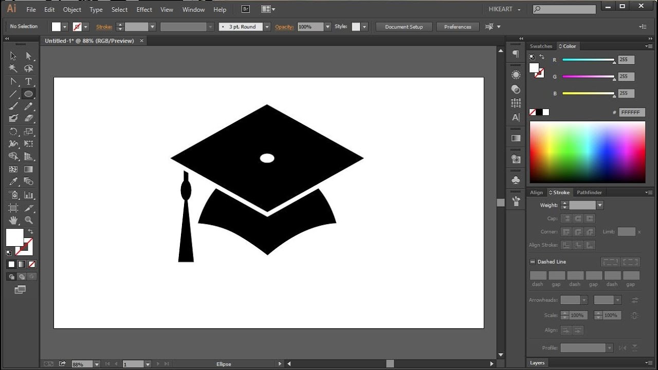Set toolbox paint mode to Color

coord(11,264)
